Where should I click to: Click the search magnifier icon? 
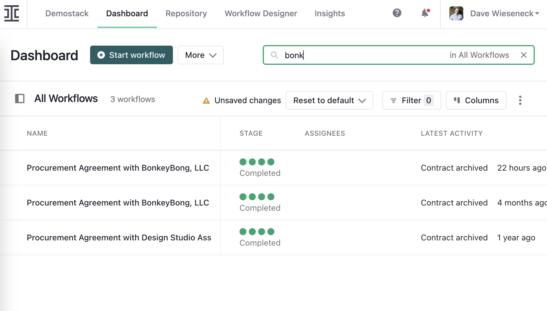[x=274, y=55]
